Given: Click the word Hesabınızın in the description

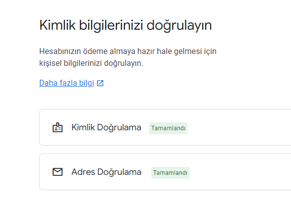Looking at the screenshot, I should tap(60, 51).
